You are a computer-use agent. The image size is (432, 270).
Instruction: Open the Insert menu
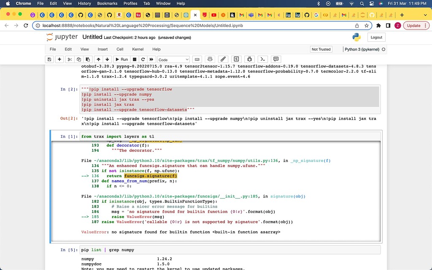[103, 49]
